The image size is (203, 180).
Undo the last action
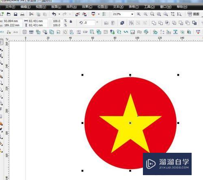pos(54,14)
